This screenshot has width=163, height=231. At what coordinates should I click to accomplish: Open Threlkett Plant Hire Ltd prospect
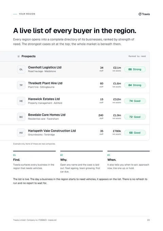tap(75, 85)
